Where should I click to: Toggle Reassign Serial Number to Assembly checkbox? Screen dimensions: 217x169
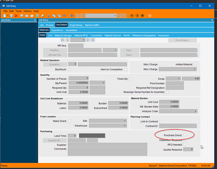pos(167,92)
